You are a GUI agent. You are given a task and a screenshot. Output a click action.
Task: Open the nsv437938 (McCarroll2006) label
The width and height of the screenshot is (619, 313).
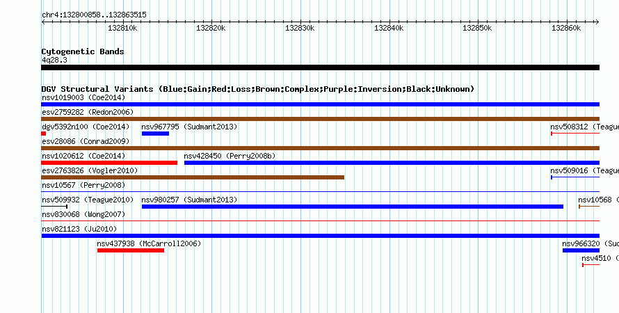(x=149, y=243)
